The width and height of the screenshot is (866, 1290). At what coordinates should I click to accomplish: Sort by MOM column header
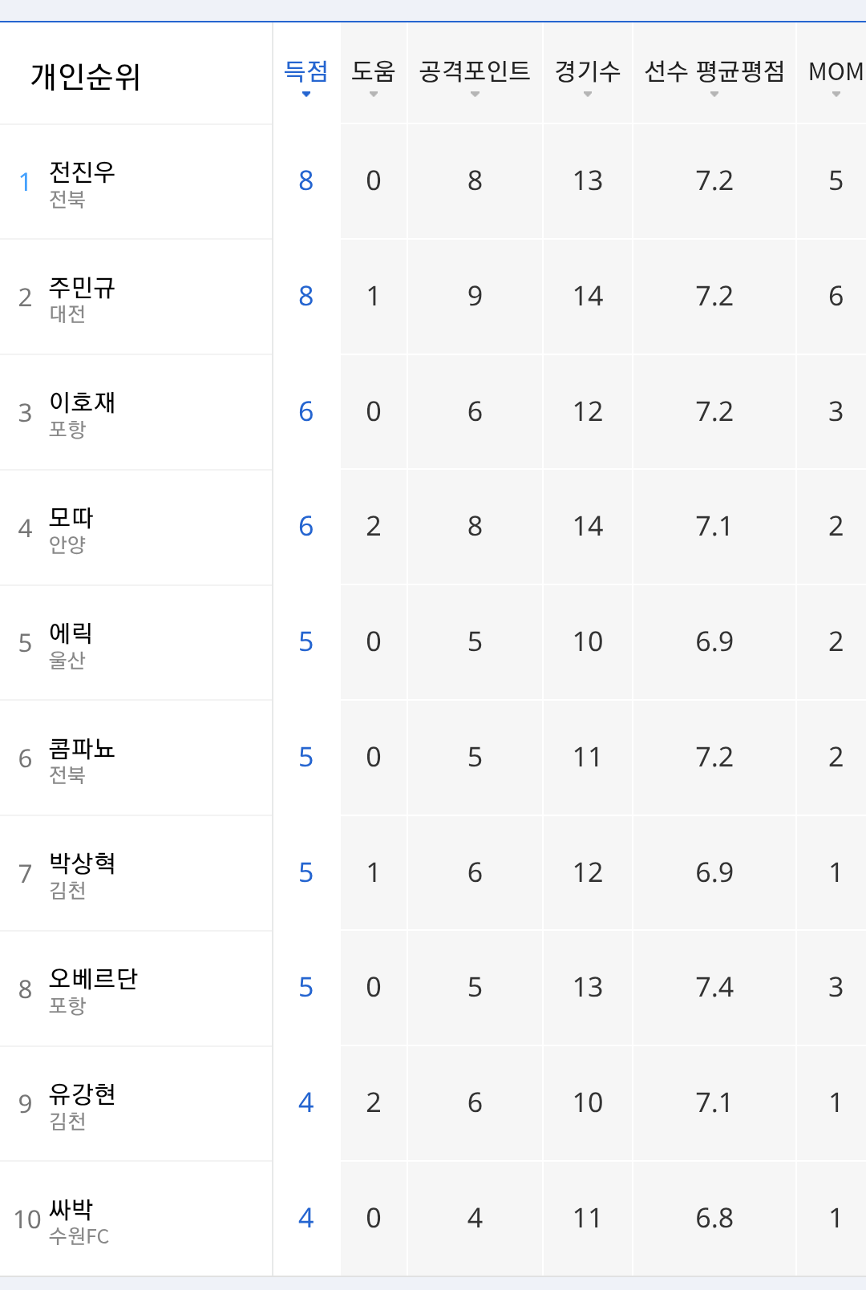pos(835,73)
